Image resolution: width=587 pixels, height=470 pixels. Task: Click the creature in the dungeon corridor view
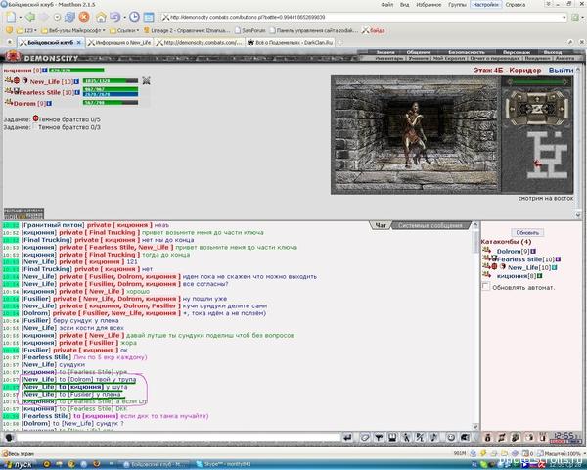(x=415, y=134)
